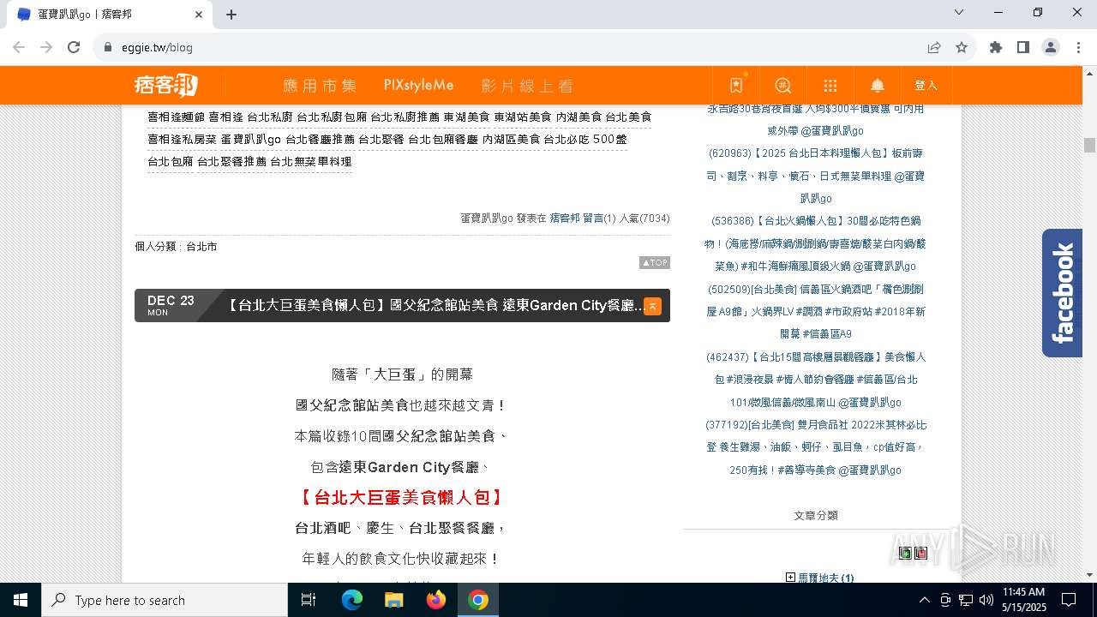This screenshot has width=1097, height=617.
Task: Reload the page with the refresh icon
Action: click(x=74, y=47)
